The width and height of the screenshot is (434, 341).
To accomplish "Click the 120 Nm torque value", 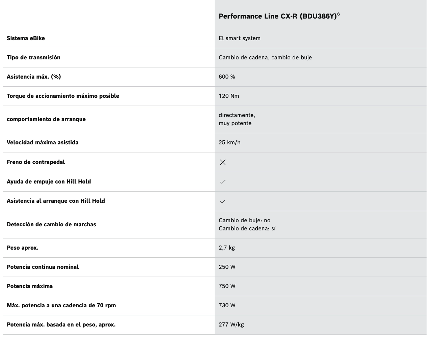I will coord(229,96).
